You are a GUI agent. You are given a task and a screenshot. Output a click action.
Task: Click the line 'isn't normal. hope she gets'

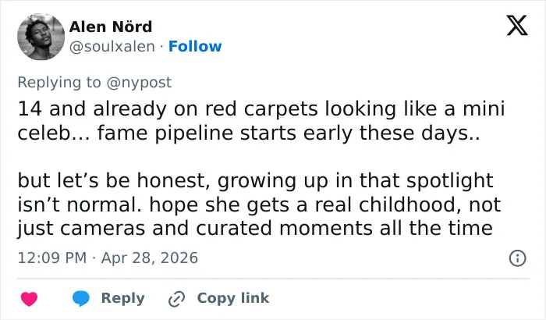pos(260,204)
